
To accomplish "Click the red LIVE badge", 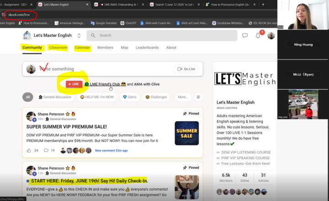I will pyautogui.click(x=74, y=84).
